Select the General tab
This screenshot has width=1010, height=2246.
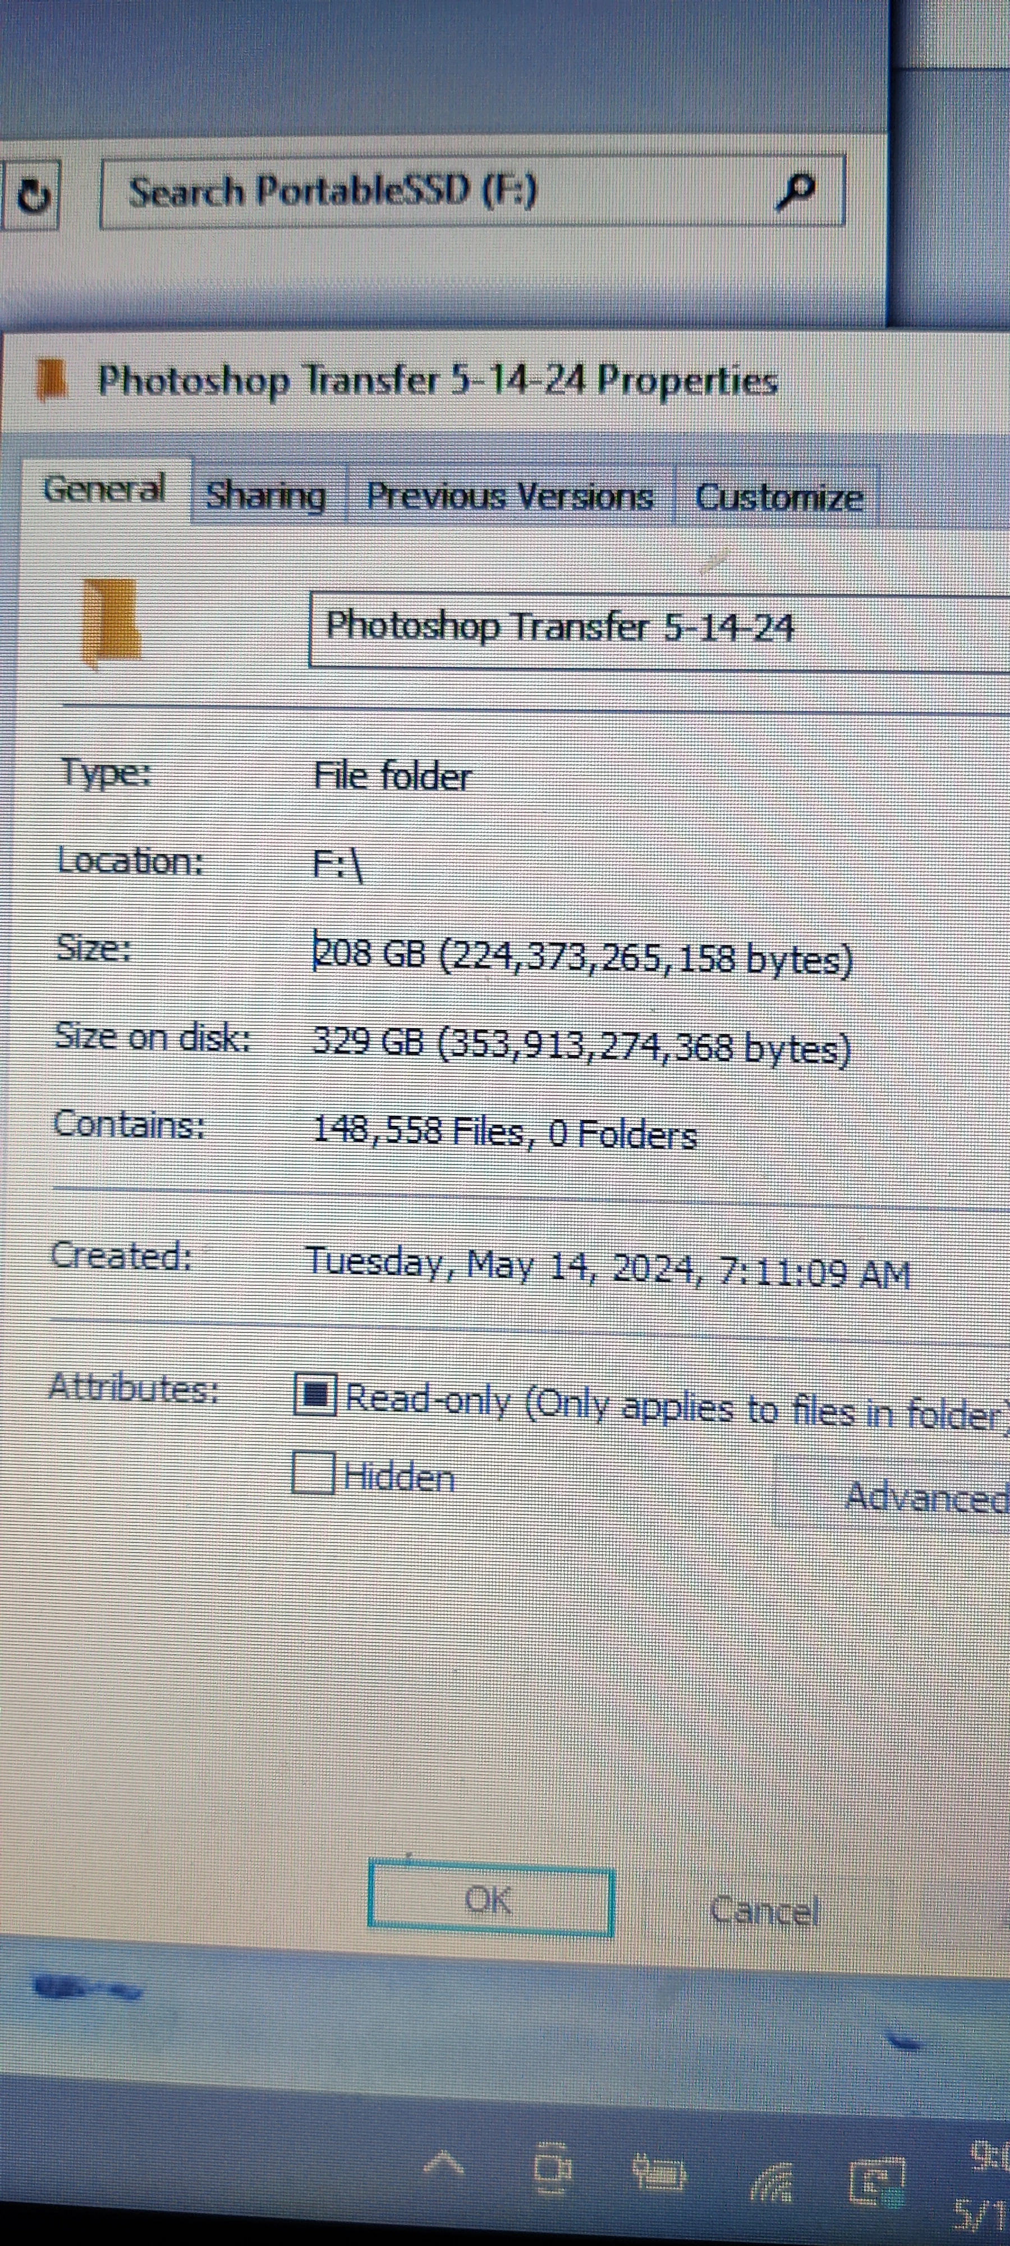tap(104, 490)
